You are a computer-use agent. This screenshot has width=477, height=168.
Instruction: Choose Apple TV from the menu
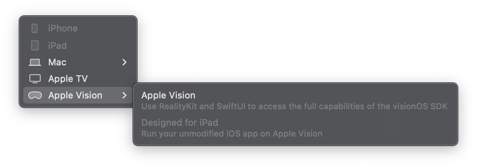click(78, 79)
